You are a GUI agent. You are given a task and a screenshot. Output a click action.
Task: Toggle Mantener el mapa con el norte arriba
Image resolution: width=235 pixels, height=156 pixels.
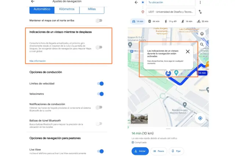pos(99,21)
